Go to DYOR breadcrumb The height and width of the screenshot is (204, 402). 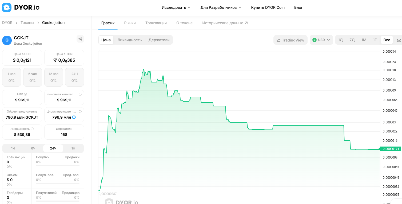click(7, 23)
